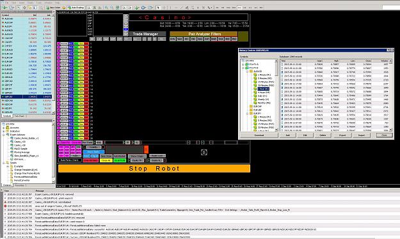Click Import in History Center
400x239 pixels.
point(362,135)
